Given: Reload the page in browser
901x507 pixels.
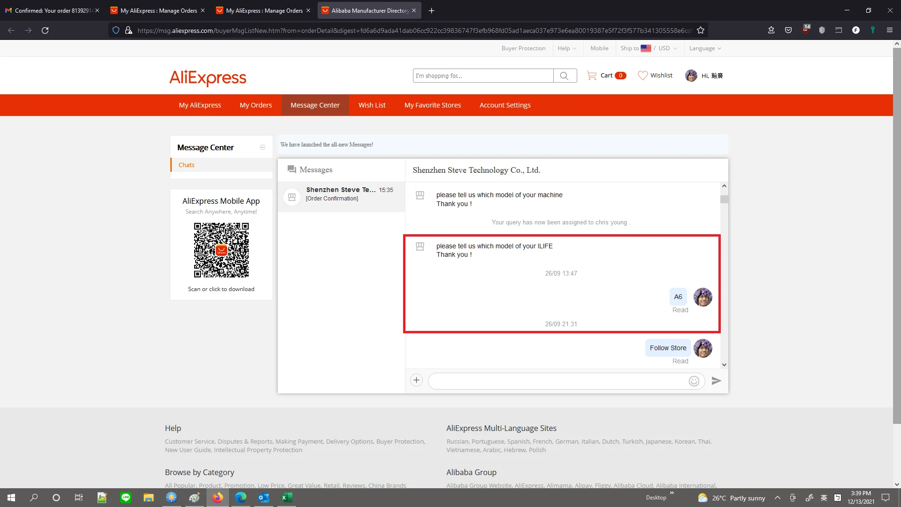Looking at the screenshot, I should click(x=45, y=31).
